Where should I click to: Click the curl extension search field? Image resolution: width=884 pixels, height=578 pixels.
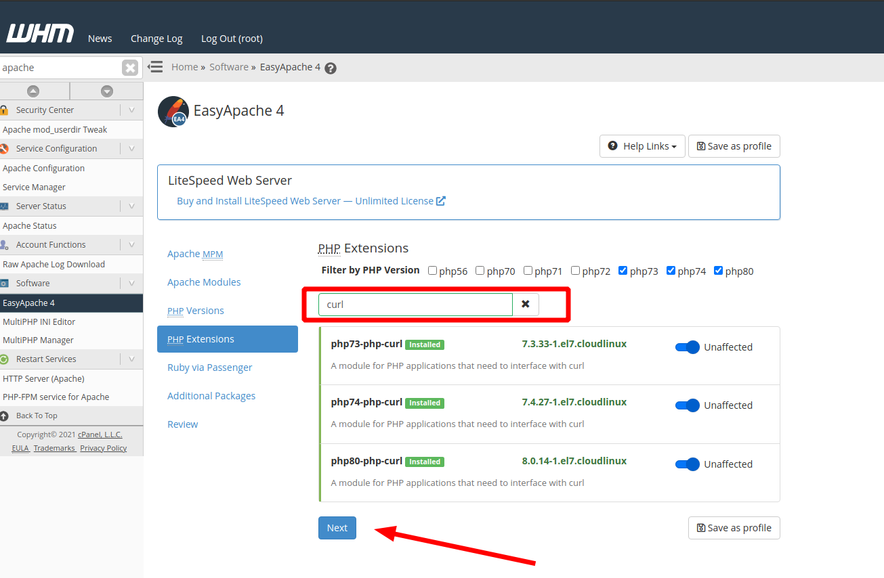click(x=415, y=305)
